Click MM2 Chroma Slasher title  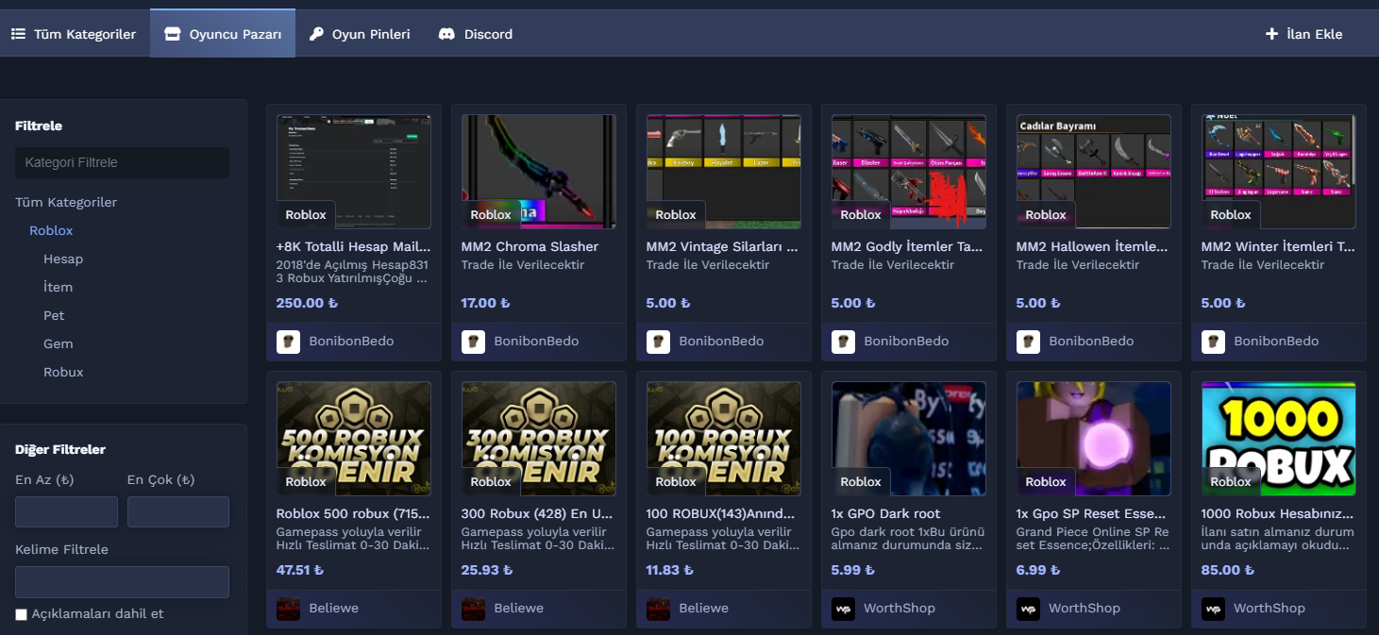point(530,246)
